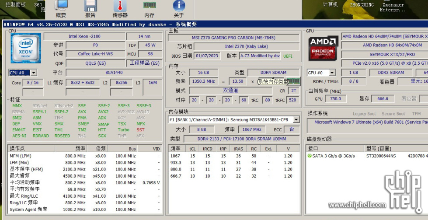Viewport: 428px width, 220px height.
Task: Select the 平均有效频率 row
Action: pyautogui.click(x=84, y=189)
